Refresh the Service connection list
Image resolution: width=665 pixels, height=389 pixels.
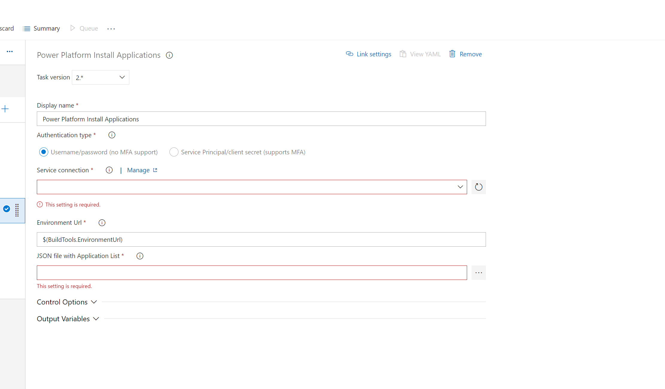(478, 187)
